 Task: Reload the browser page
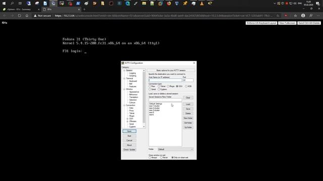[19, 16]
